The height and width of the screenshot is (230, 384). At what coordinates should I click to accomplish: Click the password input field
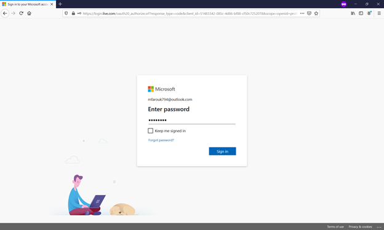coord(192,120)
